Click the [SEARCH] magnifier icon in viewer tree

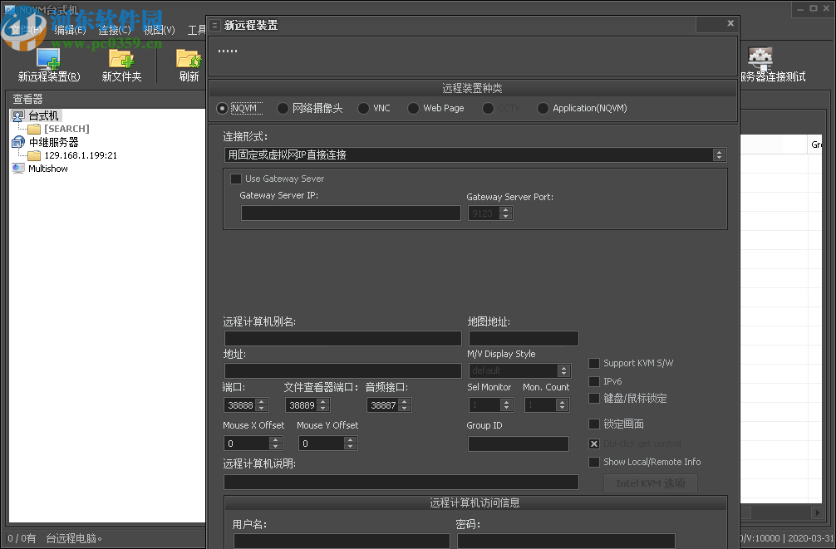(32, 129)
